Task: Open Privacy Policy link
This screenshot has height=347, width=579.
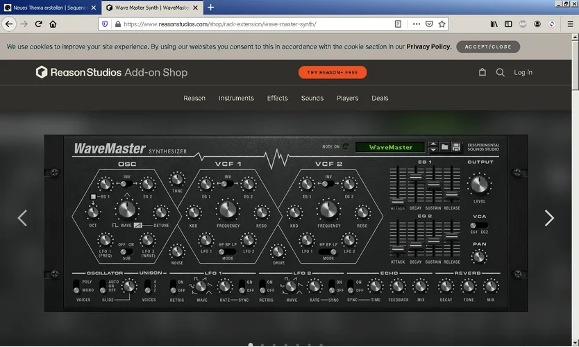Action: 428,46
